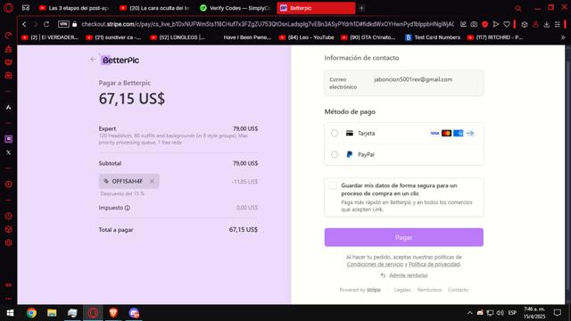Select the Betterpic tab
571x321 pixels.
(316, 8)
